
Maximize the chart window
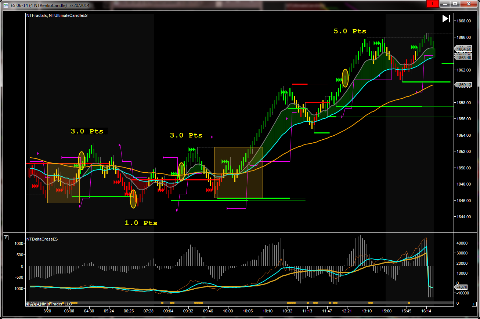pyautogui.click(x=455, y=4)
